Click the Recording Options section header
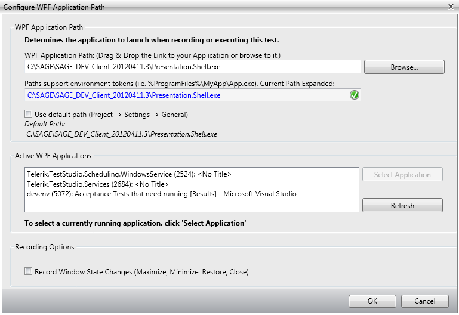 (x=45, y=246)
